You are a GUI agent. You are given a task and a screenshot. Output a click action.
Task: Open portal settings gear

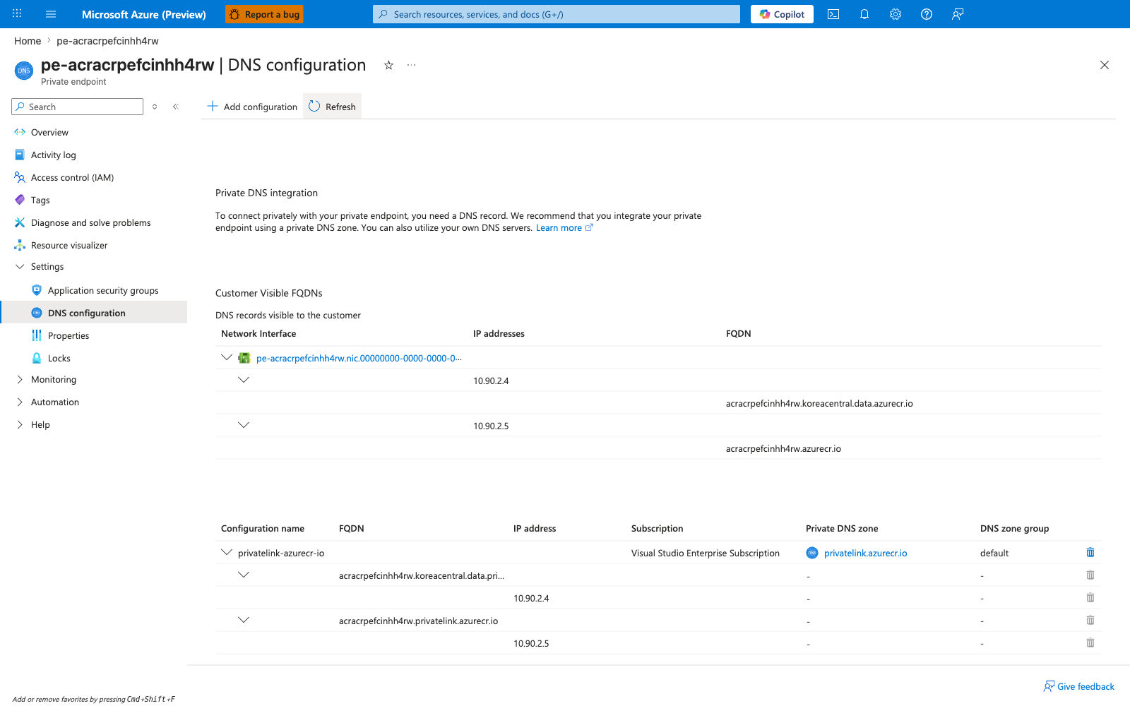[x=896, y=14]
